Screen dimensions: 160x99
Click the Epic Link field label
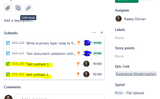coord(122,66)
